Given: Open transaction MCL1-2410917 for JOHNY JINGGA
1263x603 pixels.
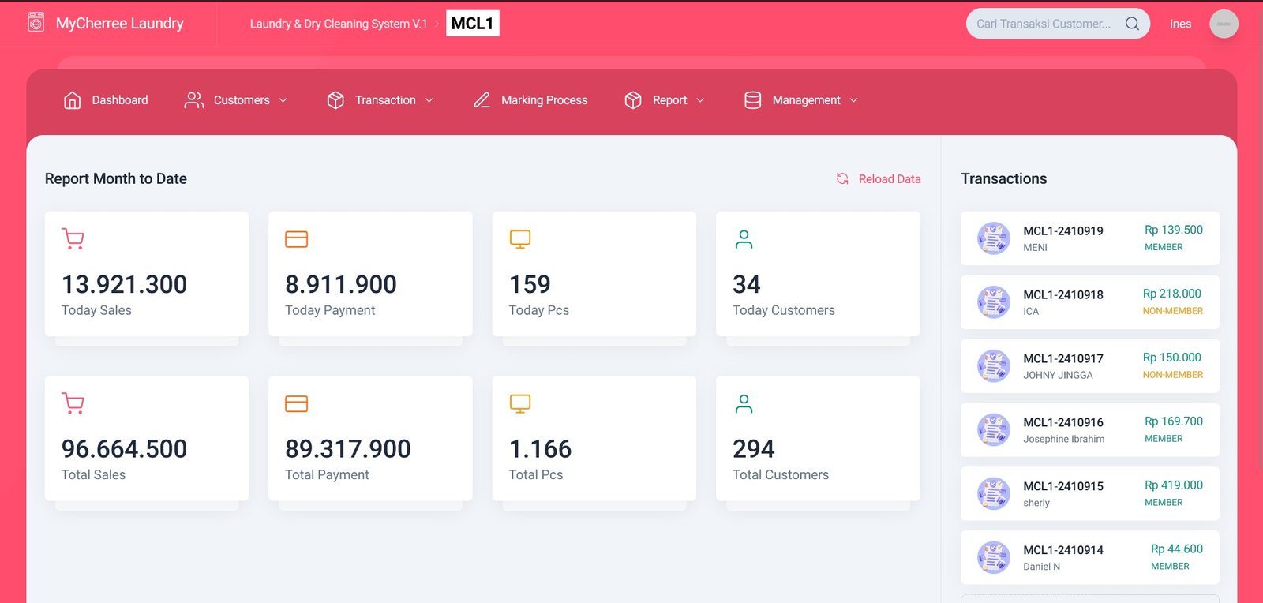Looking at the screenshot, I should [1089, 366].
